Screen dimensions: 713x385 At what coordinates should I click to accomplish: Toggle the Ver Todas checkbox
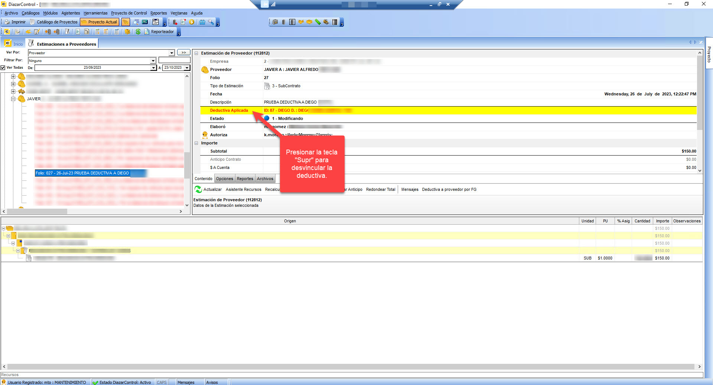click(x=3, y=68)
